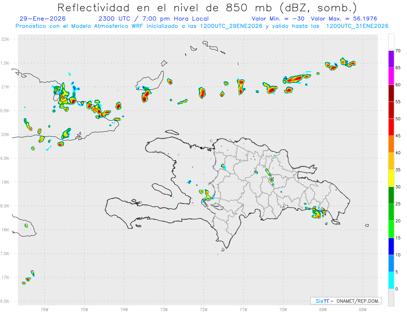
Task: Click the latitude axis label '20N'
Action: click(x=5, y=134)
